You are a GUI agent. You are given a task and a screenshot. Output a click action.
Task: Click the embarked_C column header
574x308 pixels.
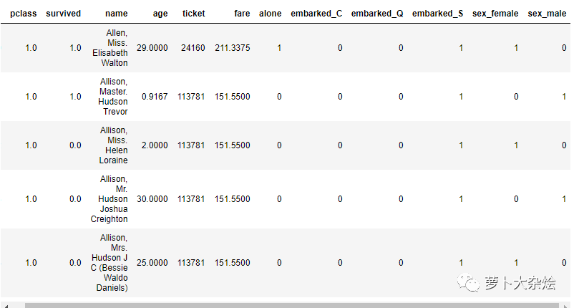316,14
